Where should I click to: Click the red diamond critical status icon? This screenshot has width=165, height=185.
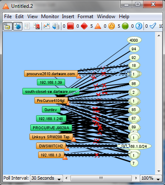(x=84, y=26)
